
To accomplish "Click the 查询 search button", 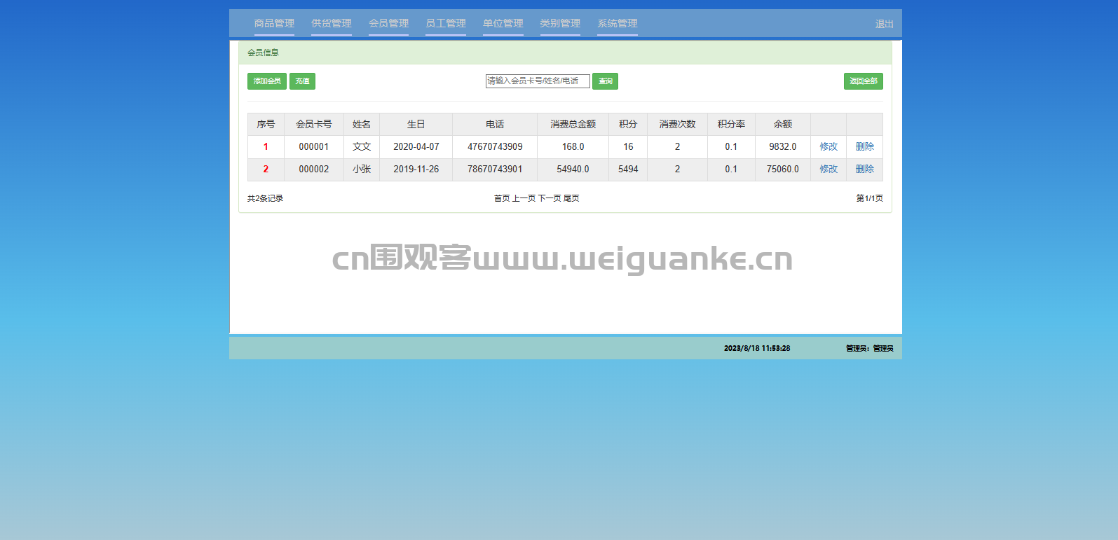I will [605, 81].
